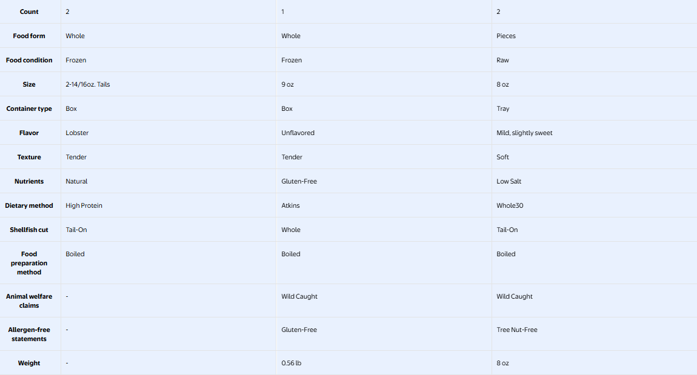Screen dimensions: 697x375
Task: Select the 'Allergen-free statements' row label
Action: (x=29, y=334)
